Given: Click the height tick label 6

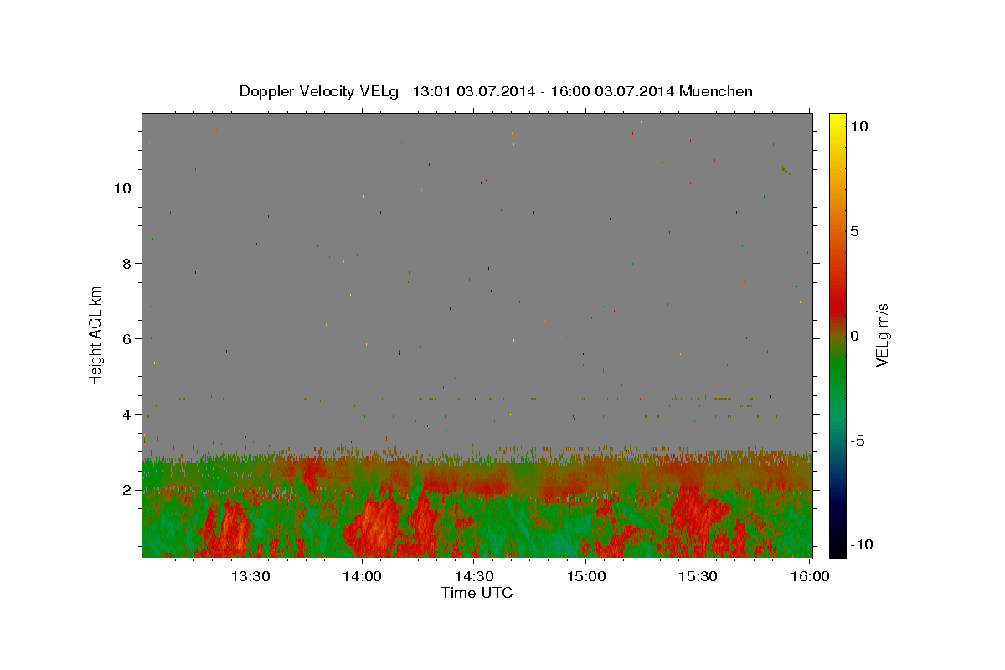Looking at the screenshot, I should point(128,338).
